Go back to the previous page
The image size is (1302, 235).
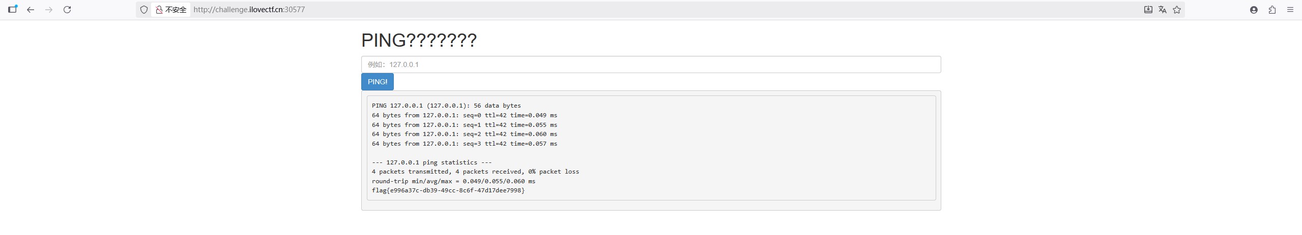[x=31, y=10]
